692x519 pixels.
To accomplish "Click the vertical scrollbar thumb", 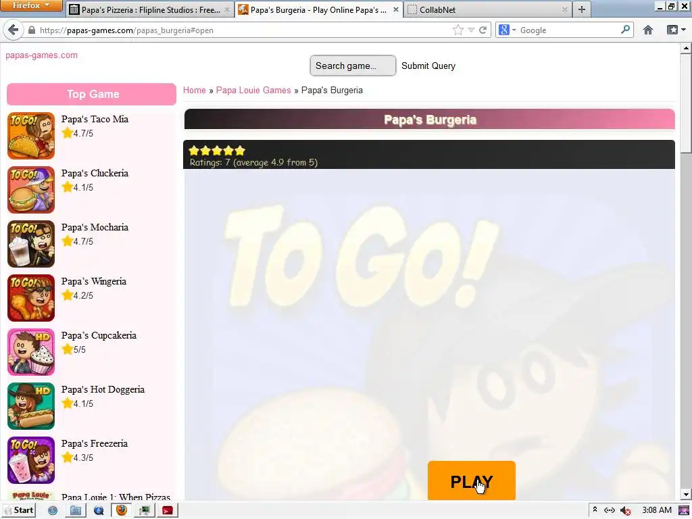I will (687, 103).
